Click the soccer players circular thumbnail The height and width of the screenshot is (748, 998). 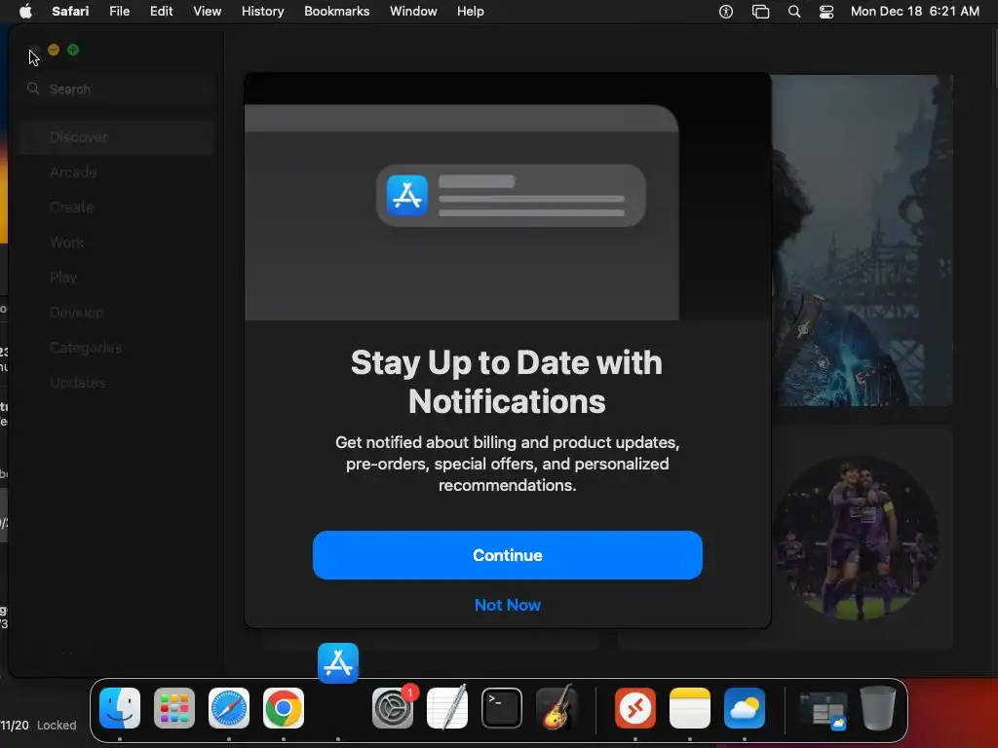pos(856,538)
